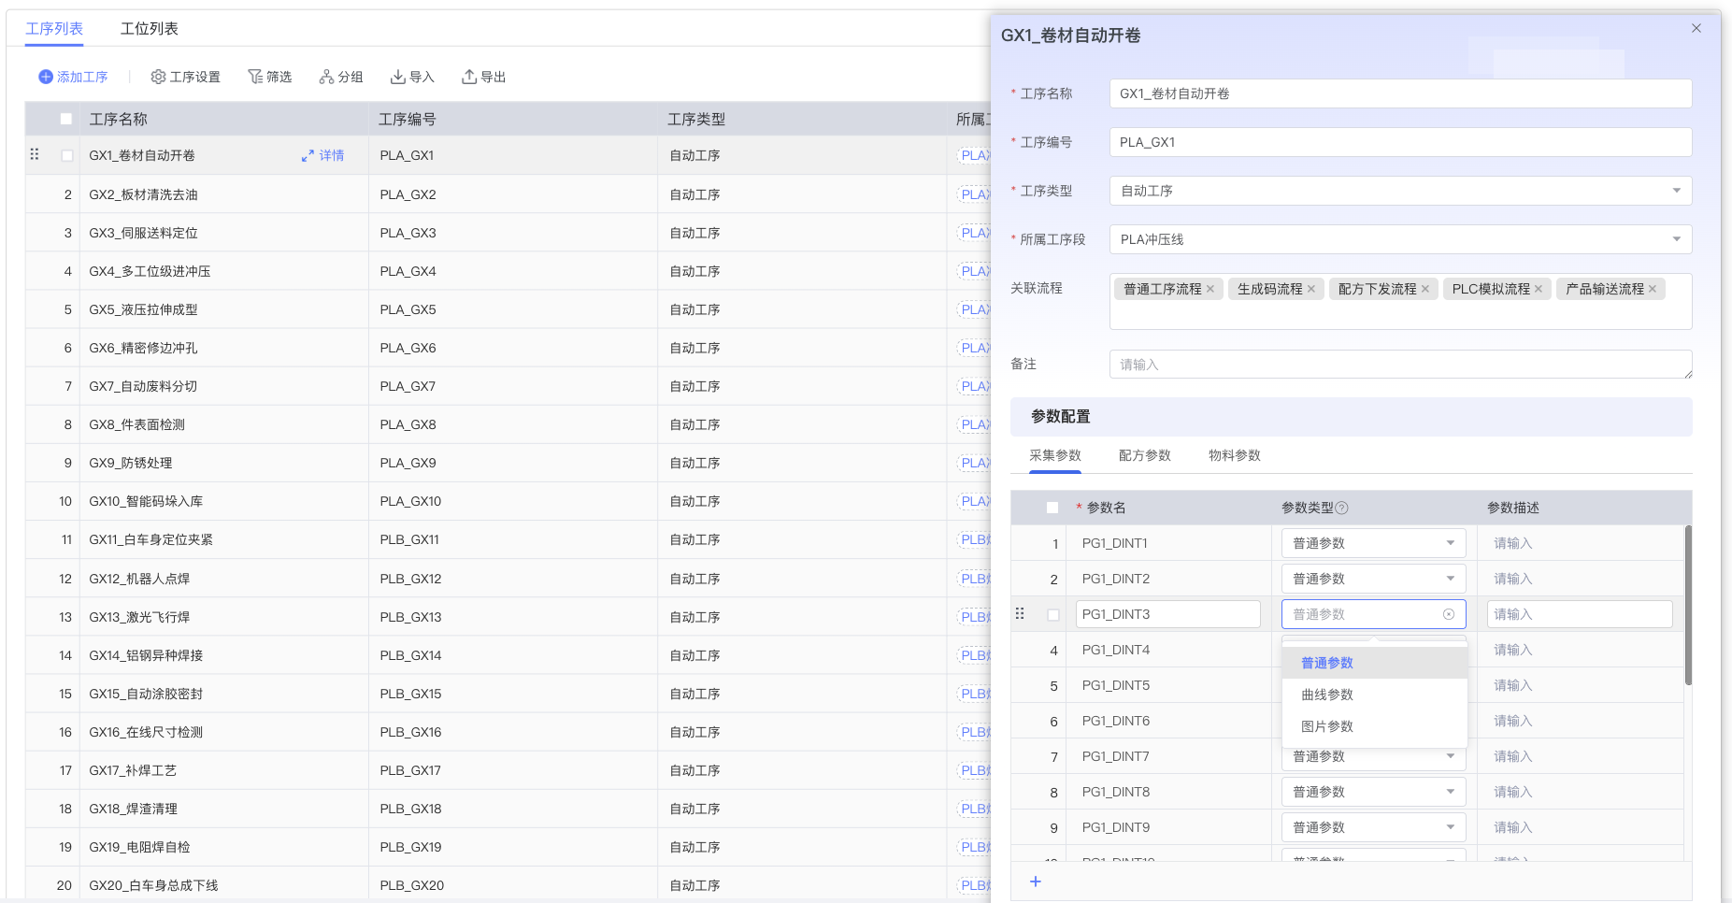The width and height of the screenshot is (1732, 903).
Task: Click the filter funnel icon
Action: click(254, 77)
